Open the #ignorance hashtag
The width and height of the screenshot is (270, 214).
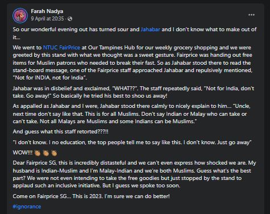[27, 207]
